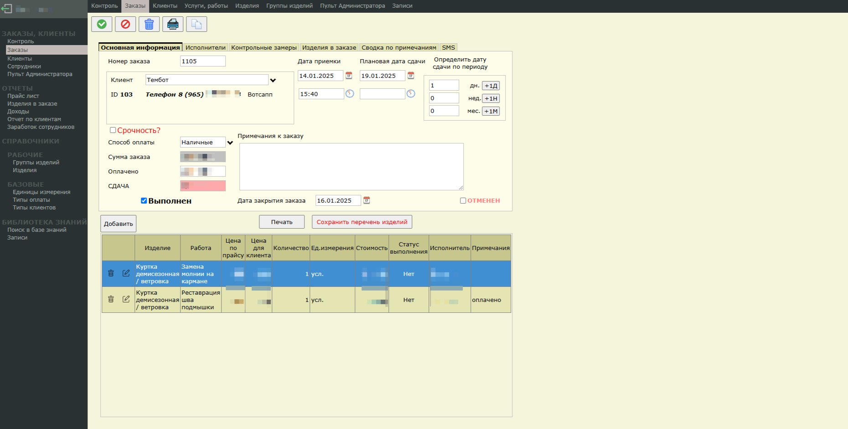This screenshot has height=429, width=848.
Task: Click the green checkmark save icon
Action: [x=102, y=24]
